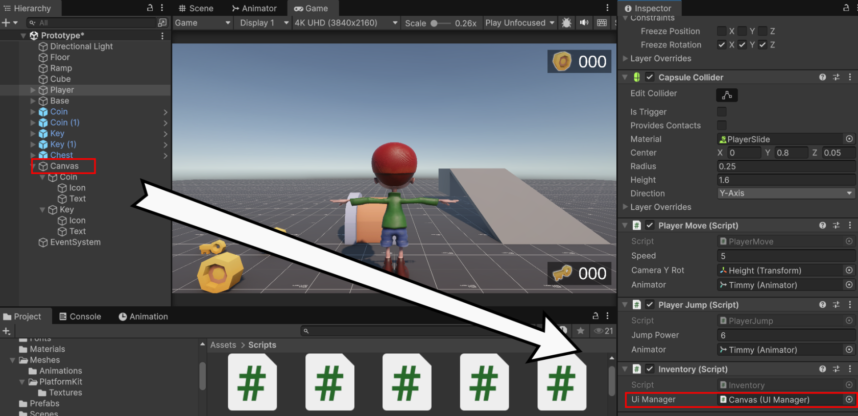
Task: Click Inventory component three-dot menu
Action: [x=850, y=369]
